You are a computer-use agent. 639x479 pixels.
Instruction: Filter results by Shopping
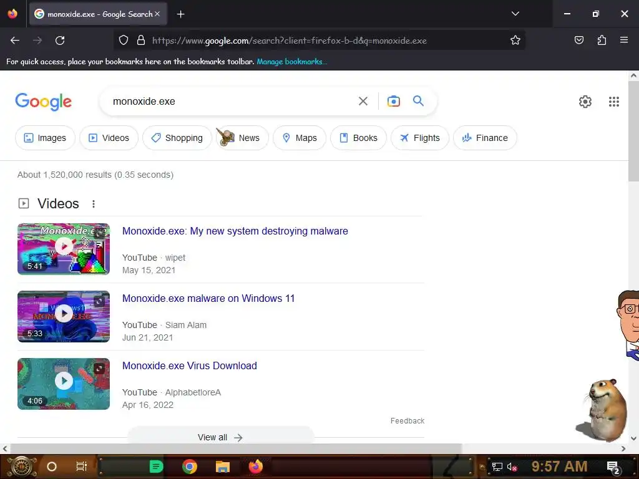tap(177, 138)
